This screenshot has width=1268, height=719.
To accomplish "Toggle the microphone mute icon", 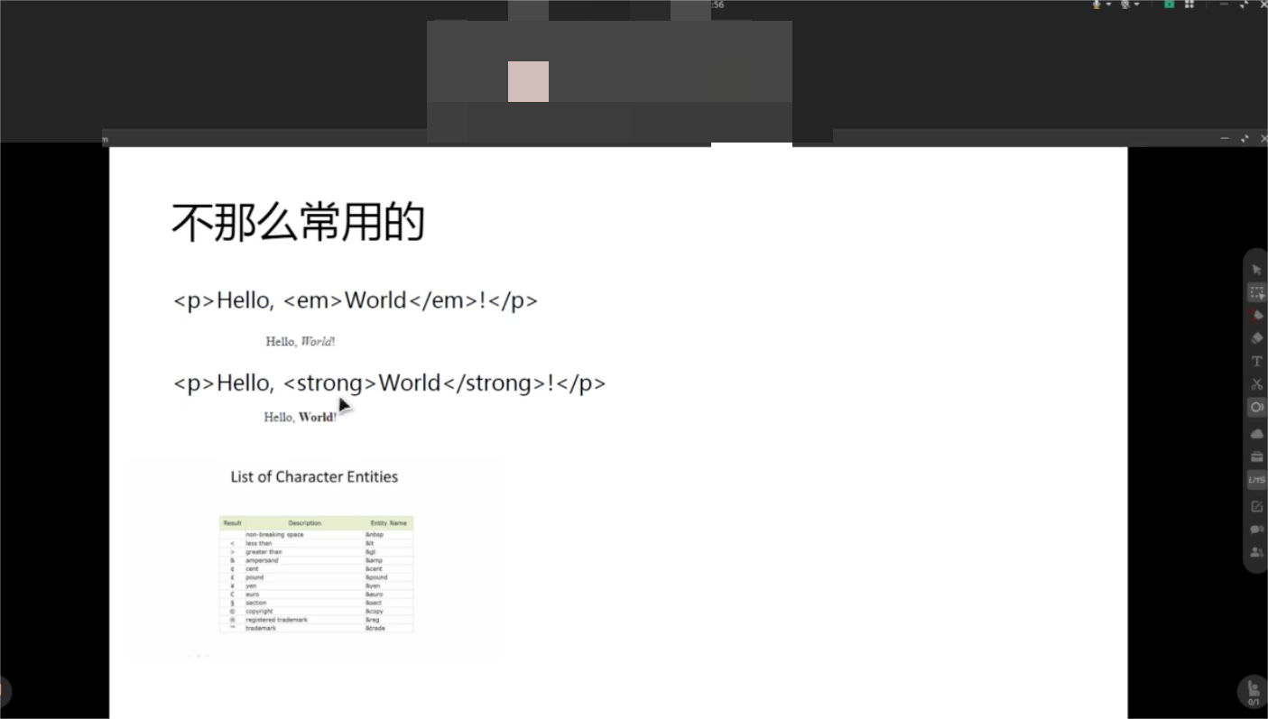I will pyautogui.click(x=1097, y=5).
